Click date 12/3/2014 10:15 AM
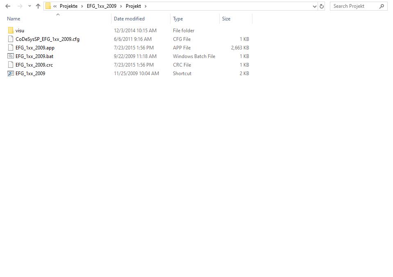393x277 pixels. 135,31
